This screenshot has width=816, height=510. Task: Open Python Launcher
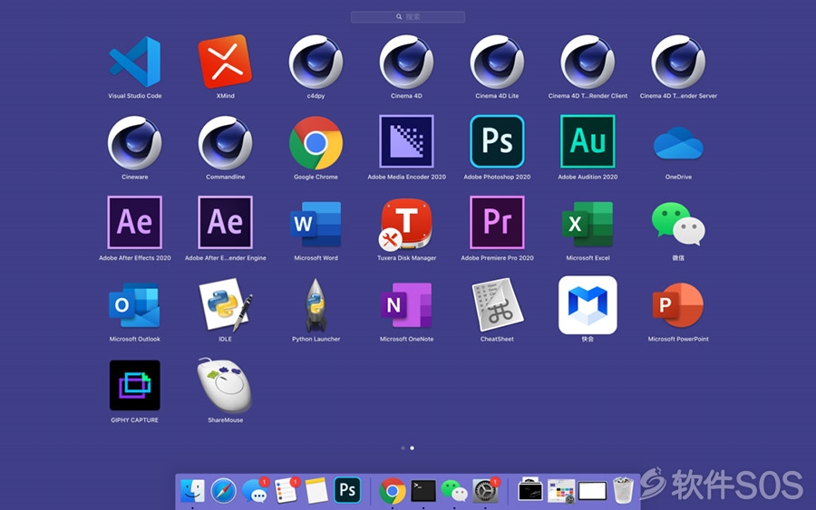point(316,305)
